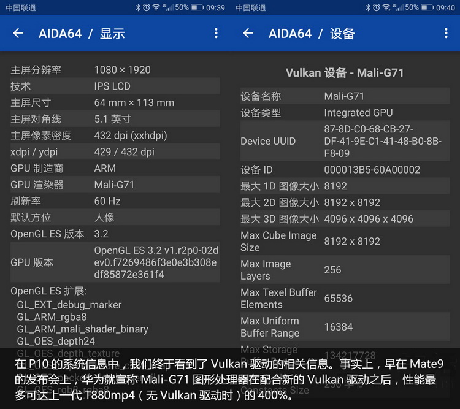Select the GPU 渲染器 Mali-G71 row
Image resolution: width=460 pixels, height=409 pixels.
pyautogui.click(x=115, y=185)
